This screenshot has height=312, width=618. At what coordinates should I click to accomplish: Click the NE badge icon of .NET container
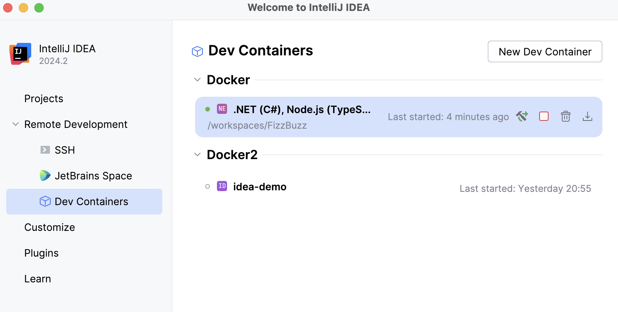click(x=222, y=109)
